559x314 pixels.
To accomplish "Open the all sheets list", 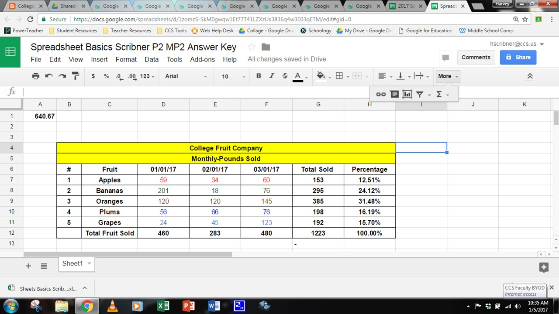I will pos(44,266).
